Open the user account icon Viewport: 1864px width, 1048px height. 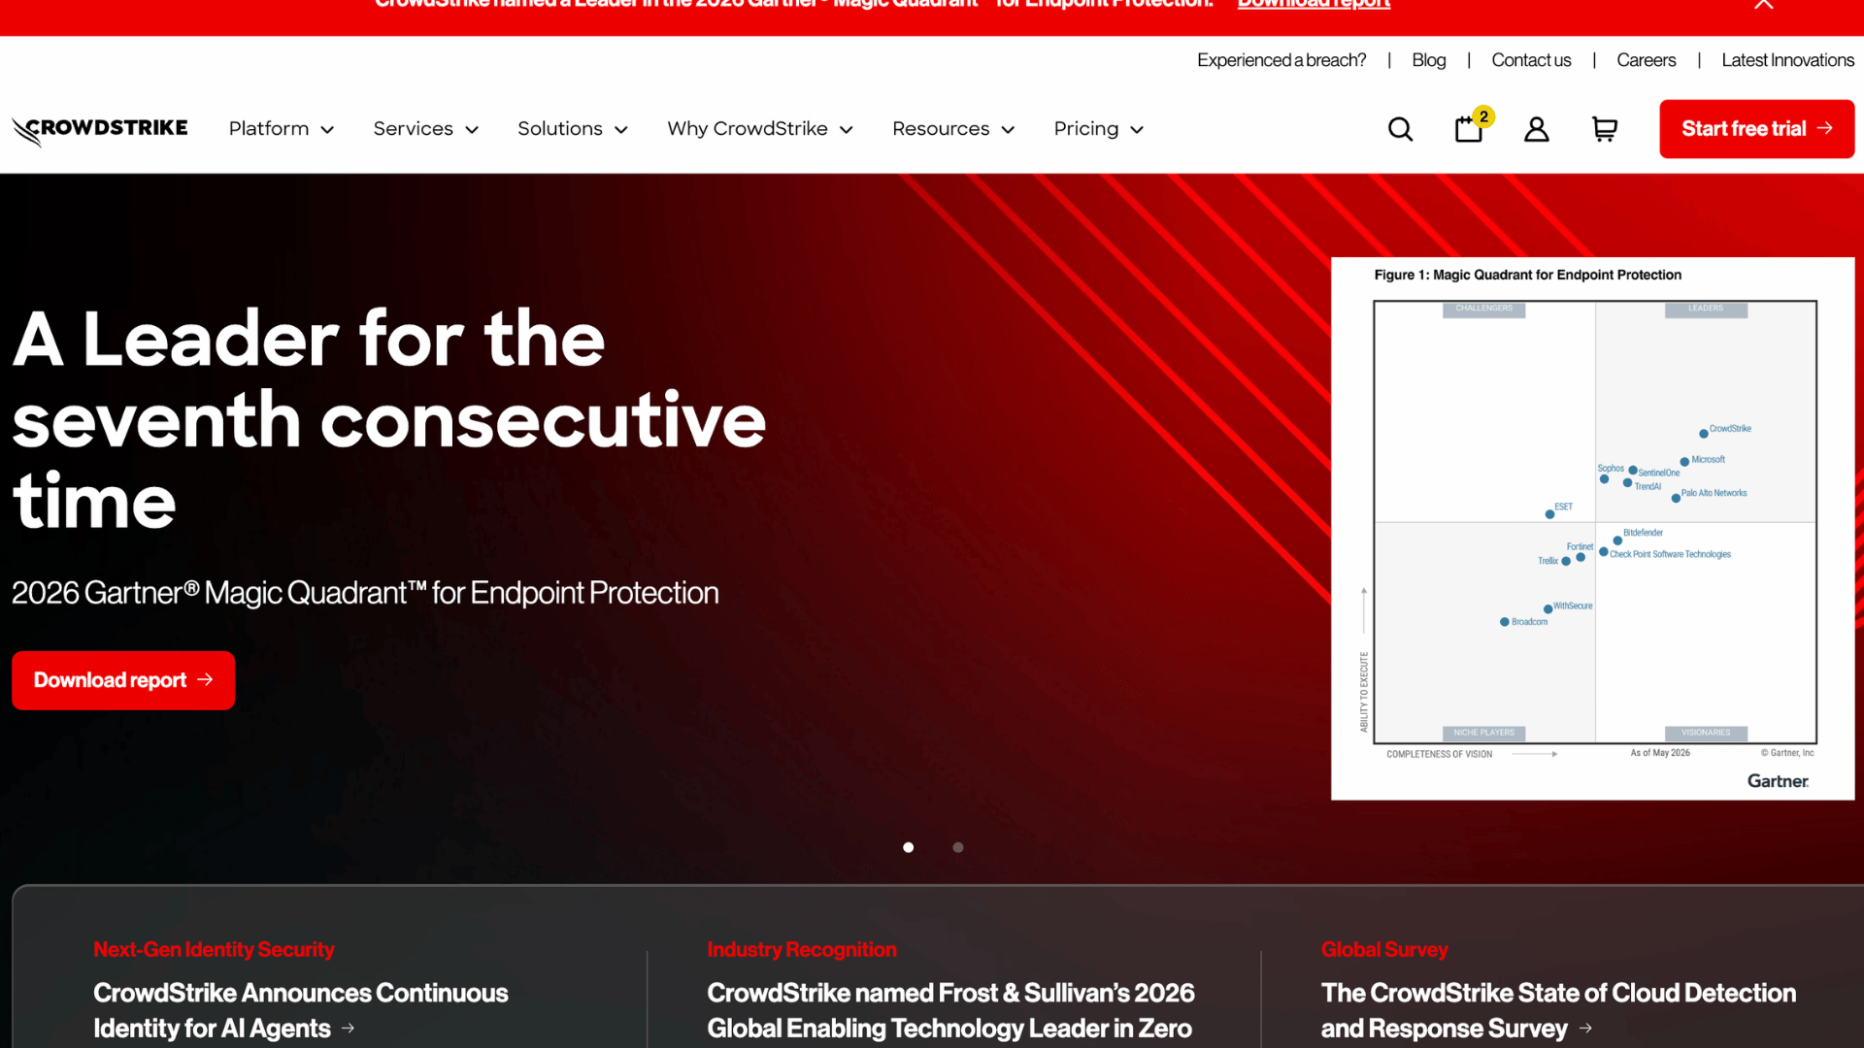(1536, 129)
